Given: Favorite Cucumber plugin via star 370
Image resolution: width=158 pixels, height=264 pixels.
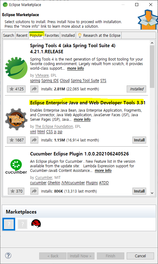Looking at the screenshot, I should click(x=16, y=191).
